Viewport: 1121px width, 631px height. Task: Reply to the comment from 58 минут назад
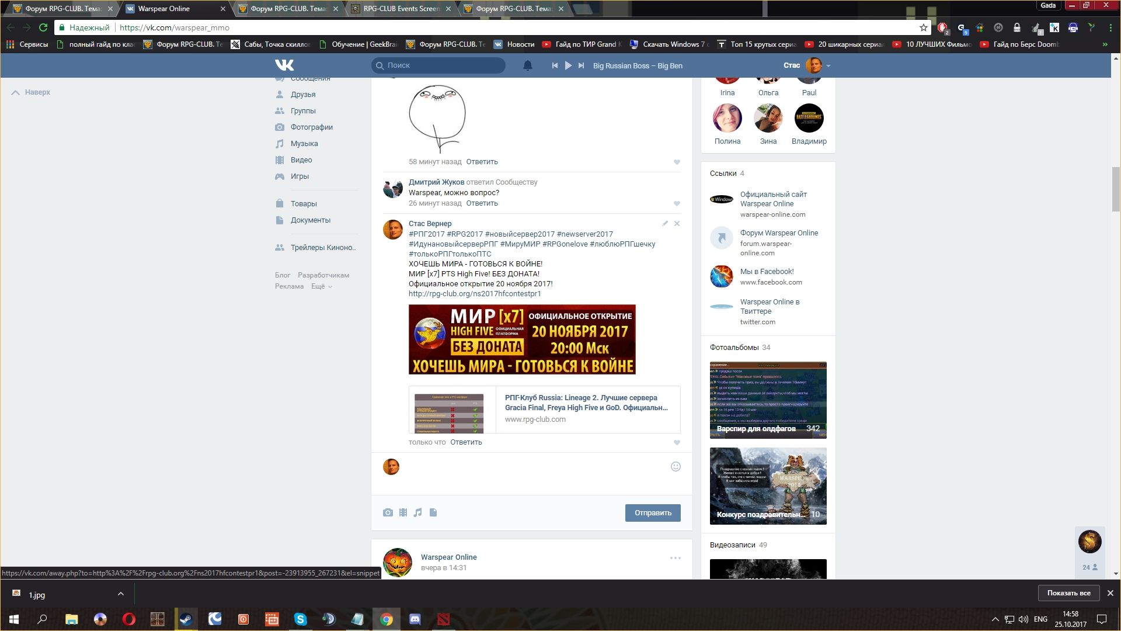[482, 162]
